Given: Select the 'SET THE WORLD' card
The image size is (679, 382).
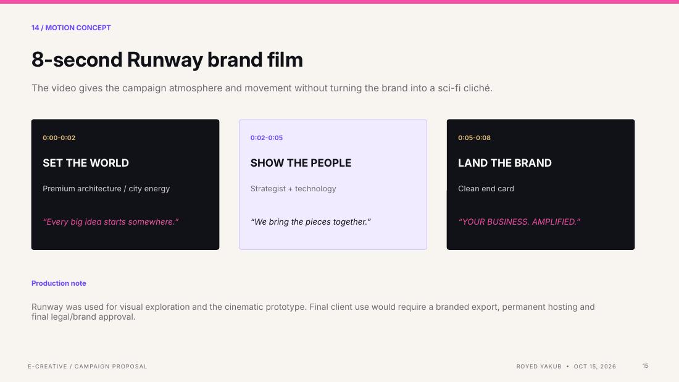Looking at the screenshot, I should (125, 185).
